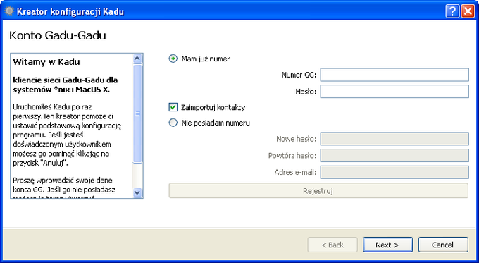Click the "Nowe hasło:" label

pyautogui.click(x=296, y=139)
